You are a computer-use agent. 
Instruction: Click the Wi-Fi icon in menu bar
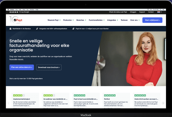point(148,10)
